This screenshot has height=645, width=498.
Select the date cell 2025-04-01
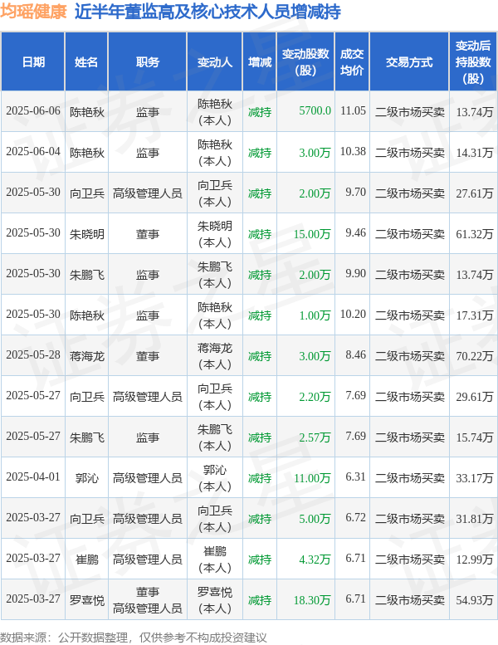tap(33, 477)
